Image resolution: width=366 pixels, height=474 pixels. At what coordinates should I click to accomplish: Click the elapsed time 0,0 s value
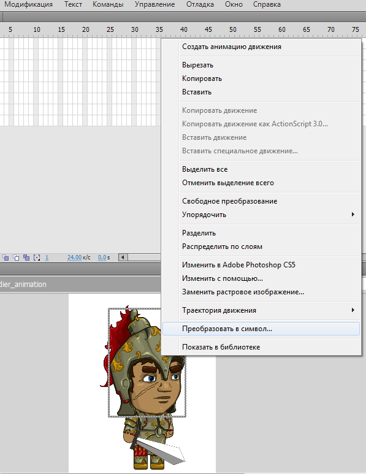pos(104,258)
